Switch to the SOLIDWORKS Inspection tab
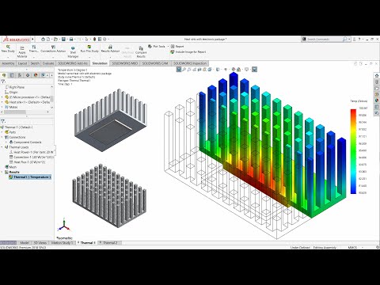This screenshot has width=380, height=285. coord(190,63)
